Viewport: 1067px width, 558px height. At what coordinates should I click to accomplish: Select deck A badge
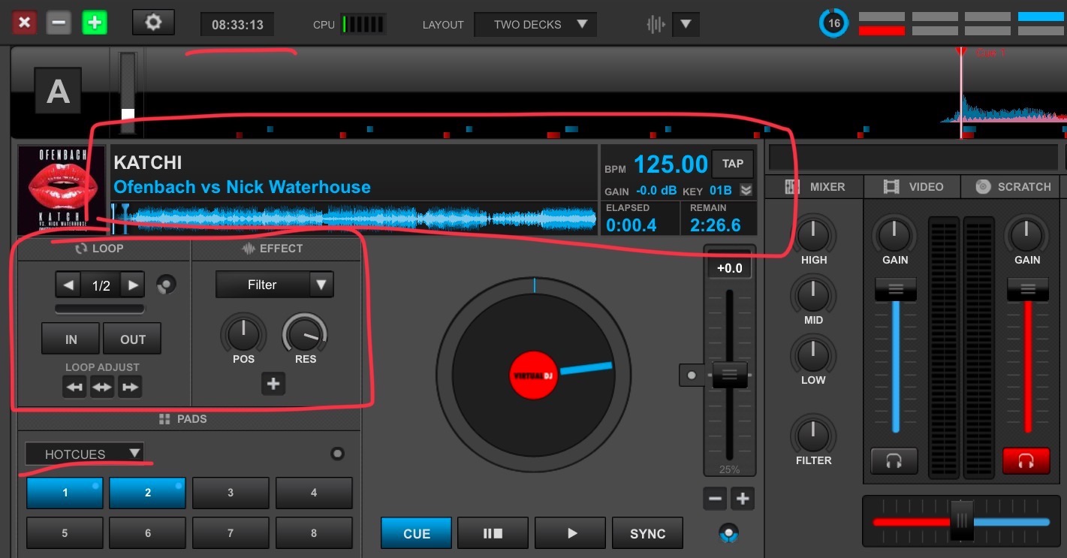point(58,91)
